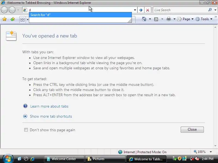Screen dimensions: 218x163
Task: Click the security shield tray icon
Action: (x=180, y=159)
